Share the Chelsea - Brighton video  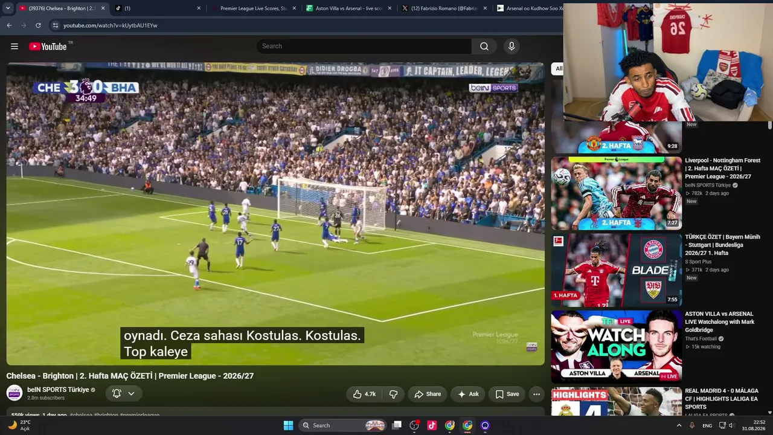(428, 394)
